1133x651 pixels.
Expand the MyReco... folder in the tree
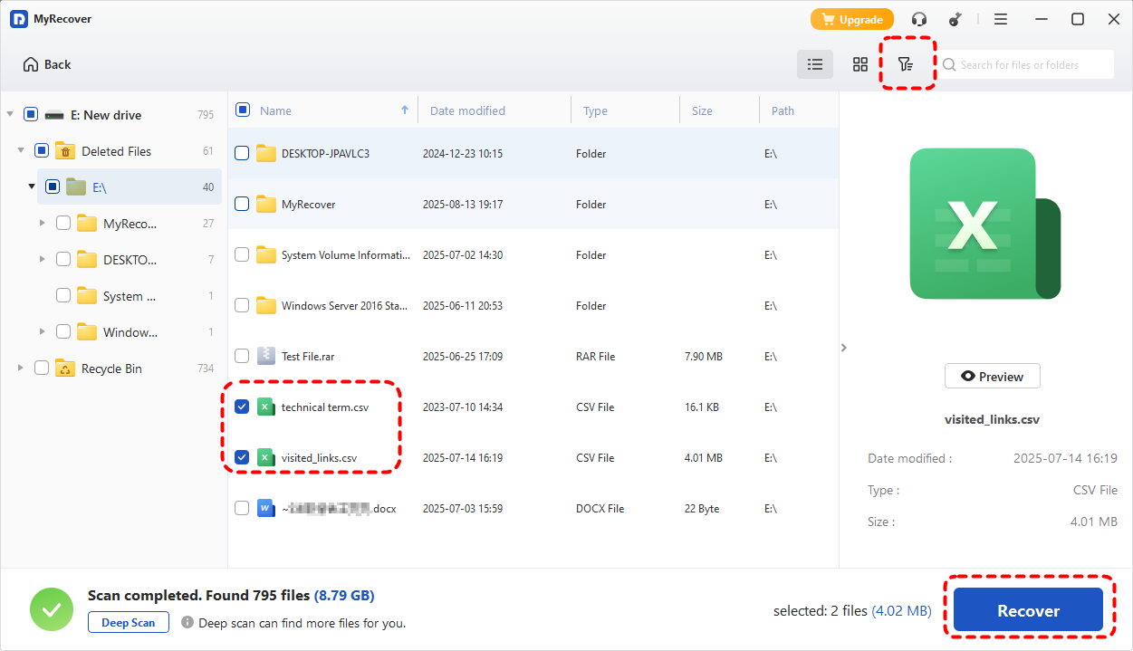click(43, 223)
